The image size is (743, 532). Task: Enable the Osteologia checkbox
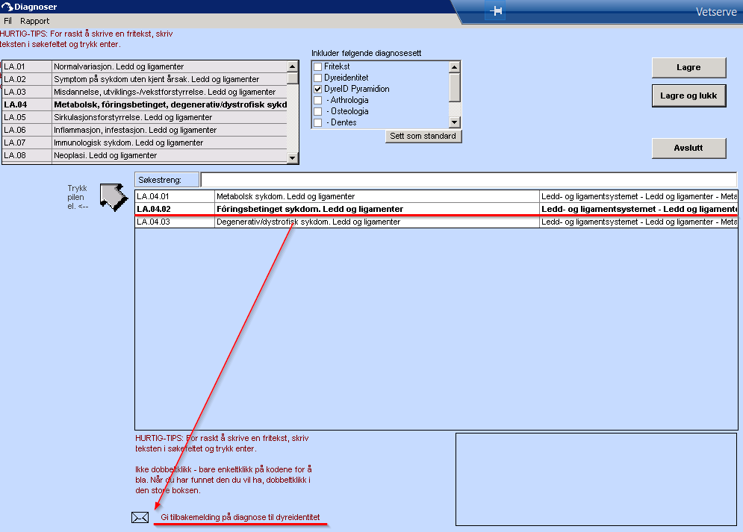click(318, 112)
